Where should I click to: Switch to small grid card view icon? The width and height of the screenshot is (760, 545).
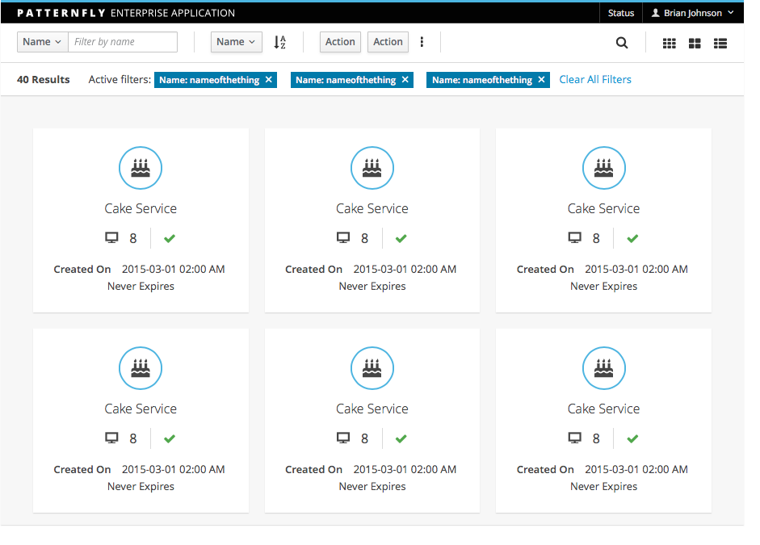click(x=670, y=44)
